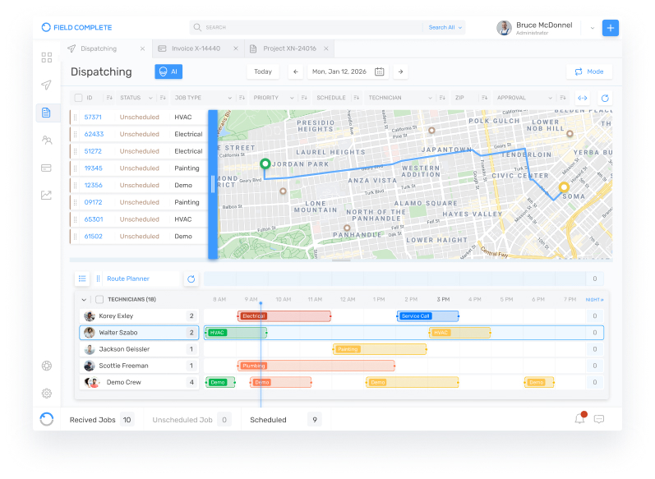This screenshot has height=479, width=655.
Task: Click the Mode button
Action: pos(589,71)
